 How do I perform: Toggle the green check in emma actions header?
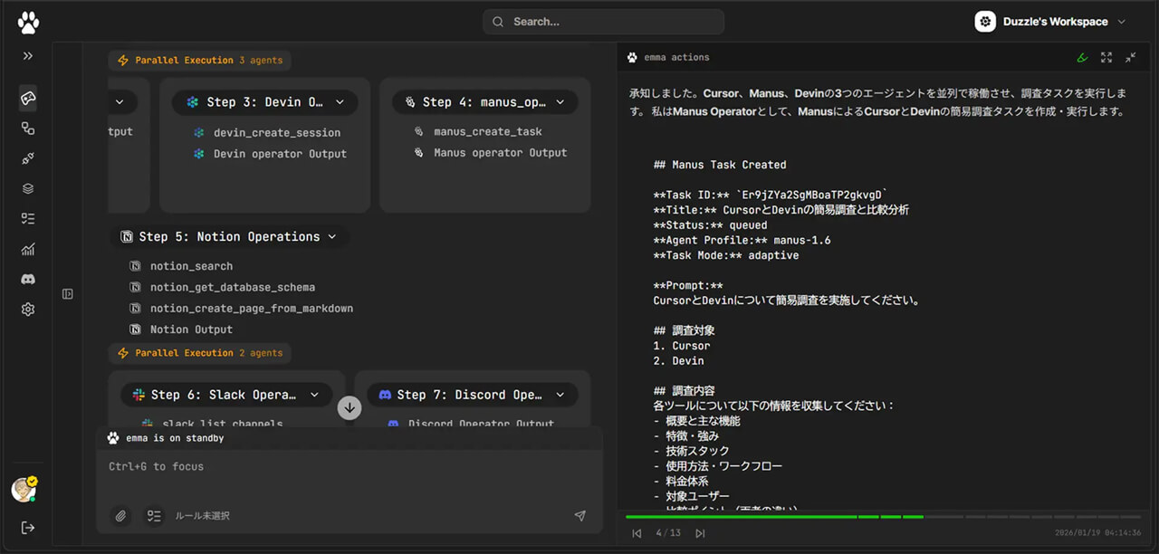pos(1082,57)
